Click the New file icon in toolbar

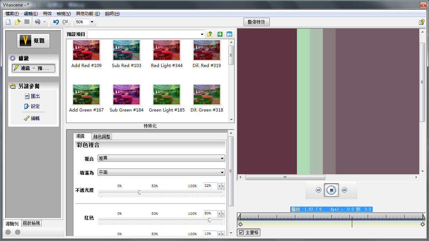tap(9, 22)
